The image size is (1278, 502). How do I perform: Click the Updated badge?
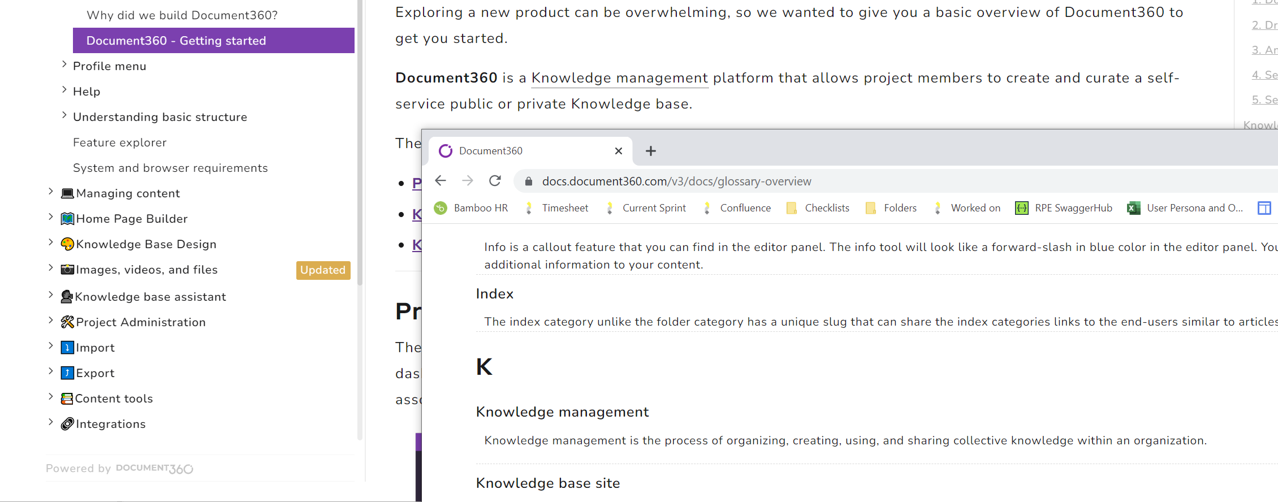pos(323,270)
